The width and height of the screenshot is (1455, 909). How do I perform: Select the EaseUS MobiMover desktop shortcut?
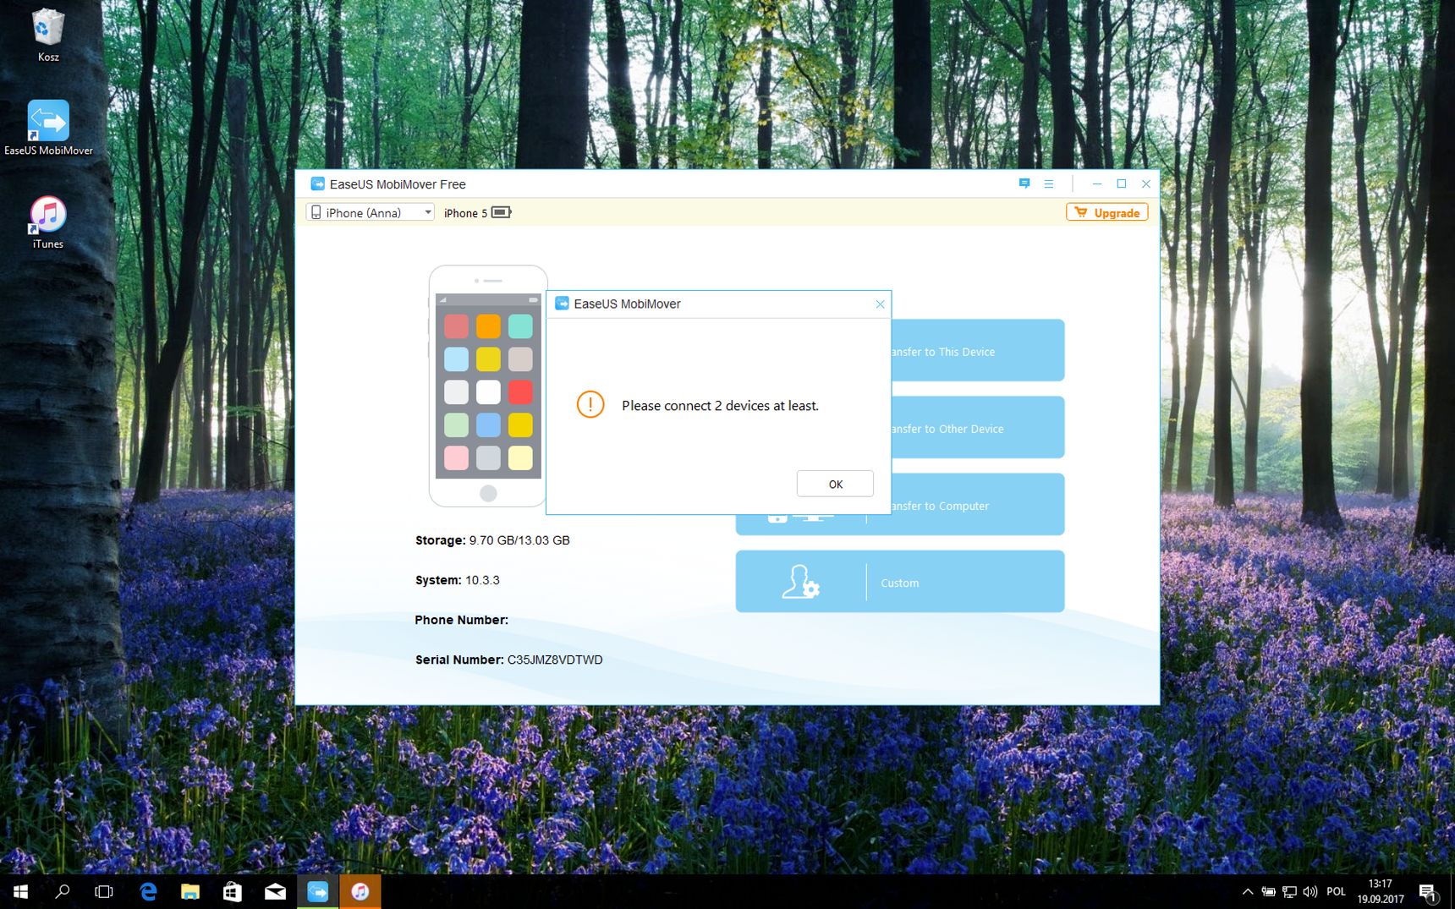pos(48,128)
